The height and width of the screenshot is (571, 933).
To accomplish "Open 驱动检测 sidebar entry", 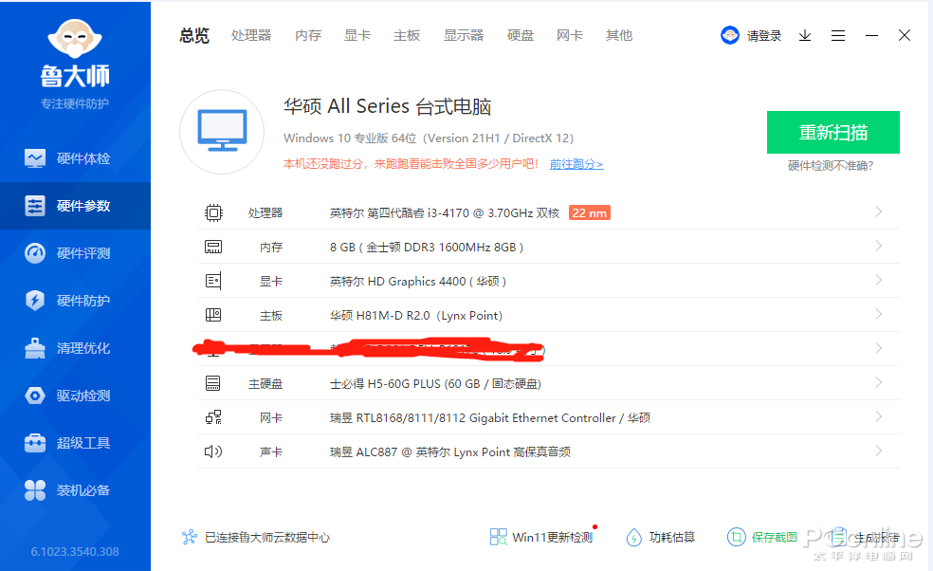I will tap(75, 396).
